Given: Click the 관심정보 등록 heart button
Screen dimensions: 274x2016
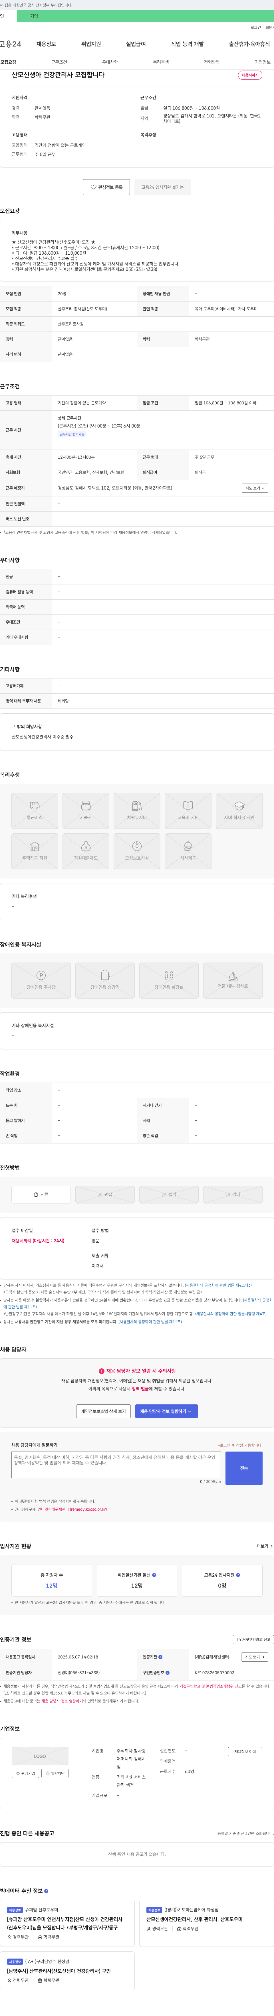Looking at the screenshot, I should [x=106, y=187].
